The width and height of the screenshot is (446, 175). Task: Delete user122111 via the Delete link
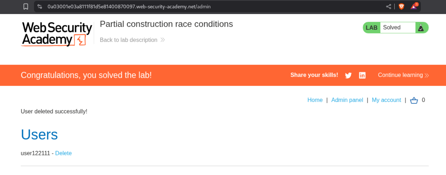[63, 153]
